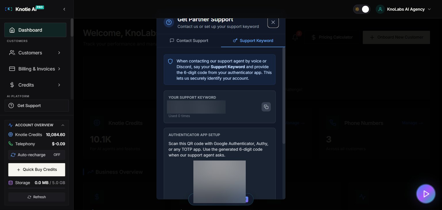Click the dialog's vertical scrollbar
442x210 pixels.
[x=284, y=96]
